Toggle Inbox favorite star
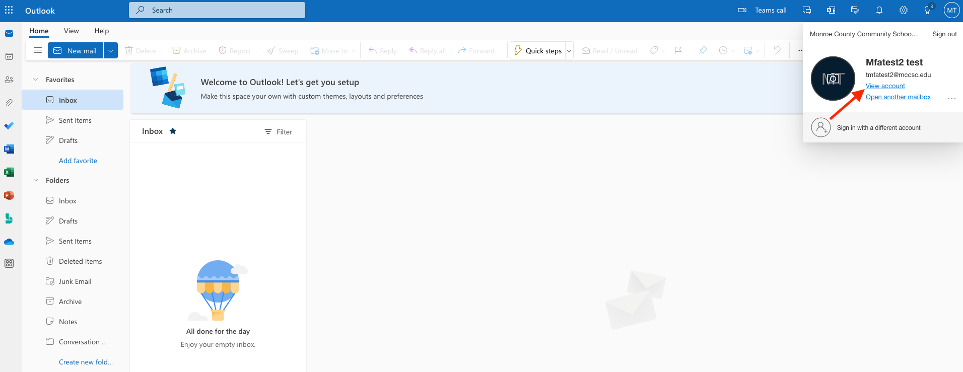963x372 pixels. [x=173, y=131]
